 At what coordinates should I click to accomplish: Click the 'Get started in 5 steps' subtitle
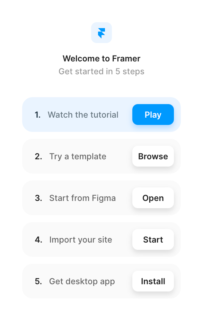tap(101, 71)
